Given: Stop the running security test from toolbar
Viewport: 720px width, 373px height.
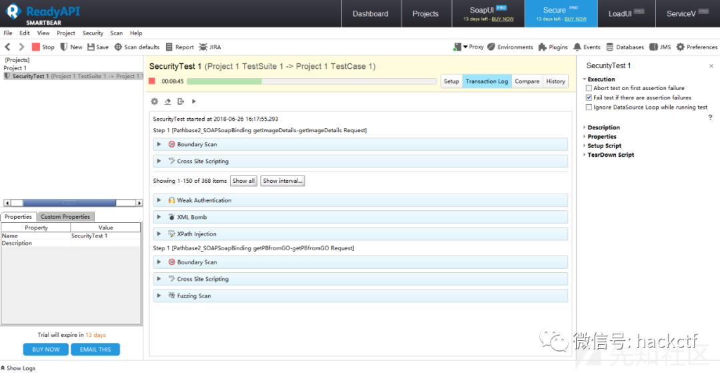Looking at the screenshot, I should point(43,47).
